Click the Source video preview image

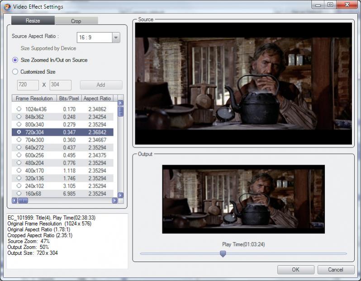click(x=243, y=84)
